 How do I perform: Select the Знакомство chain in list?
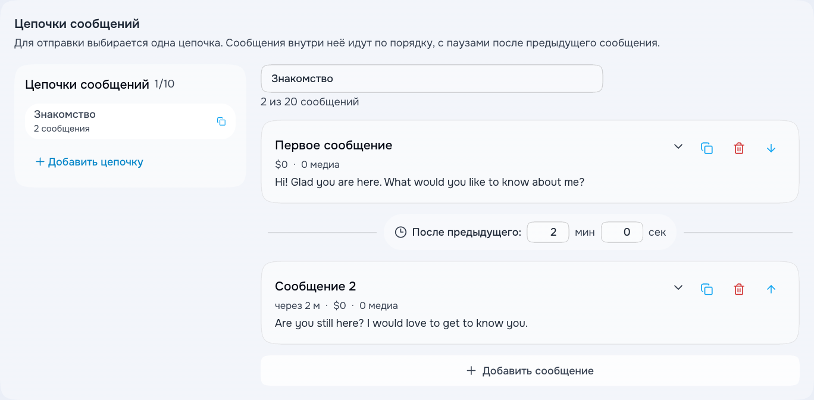click(x=130, y=121)
